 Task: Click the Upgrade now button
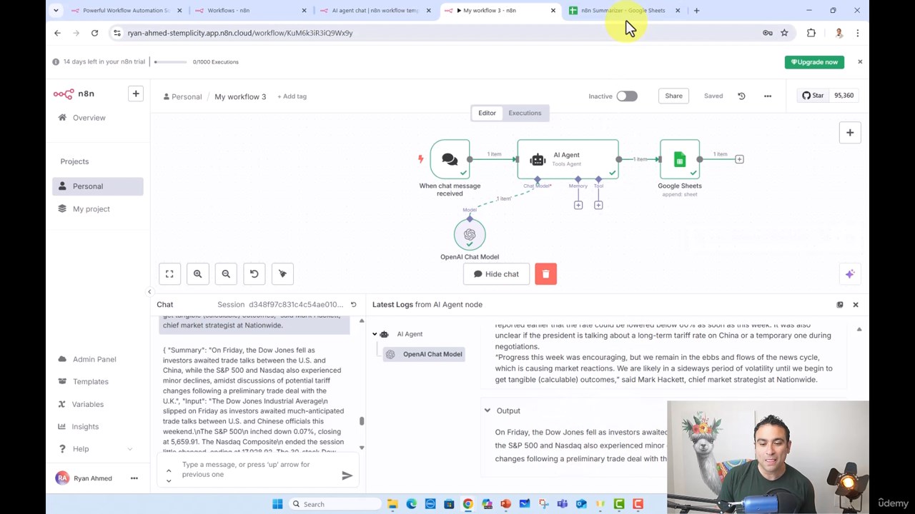pos(814,62)
